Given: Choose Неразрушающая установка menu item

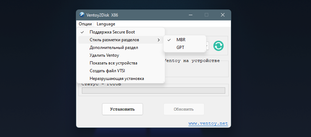Looking at the screenshot, I should [x=121, y=79].
